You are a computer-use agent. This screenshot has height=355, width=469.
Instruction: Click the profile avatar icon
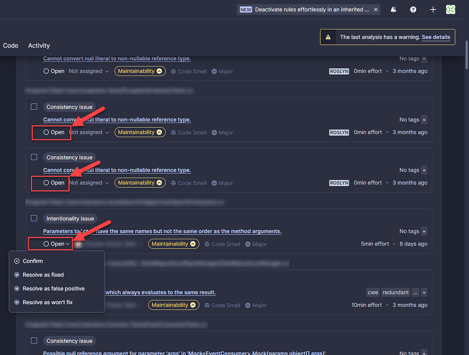(x=450, y=9)
